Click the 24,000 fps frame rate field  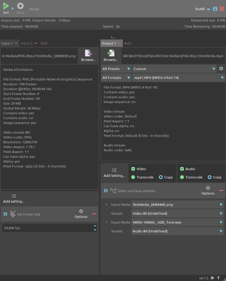47,228
